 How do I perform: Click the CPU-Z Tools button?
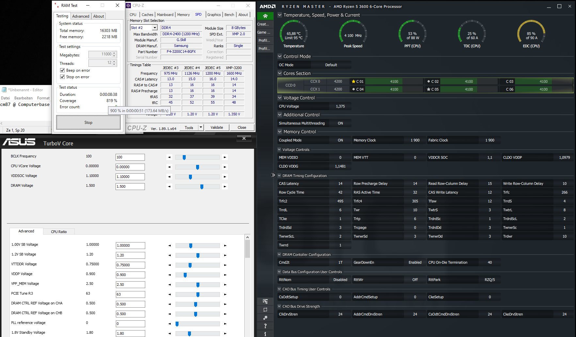click(x=189, y=127)
